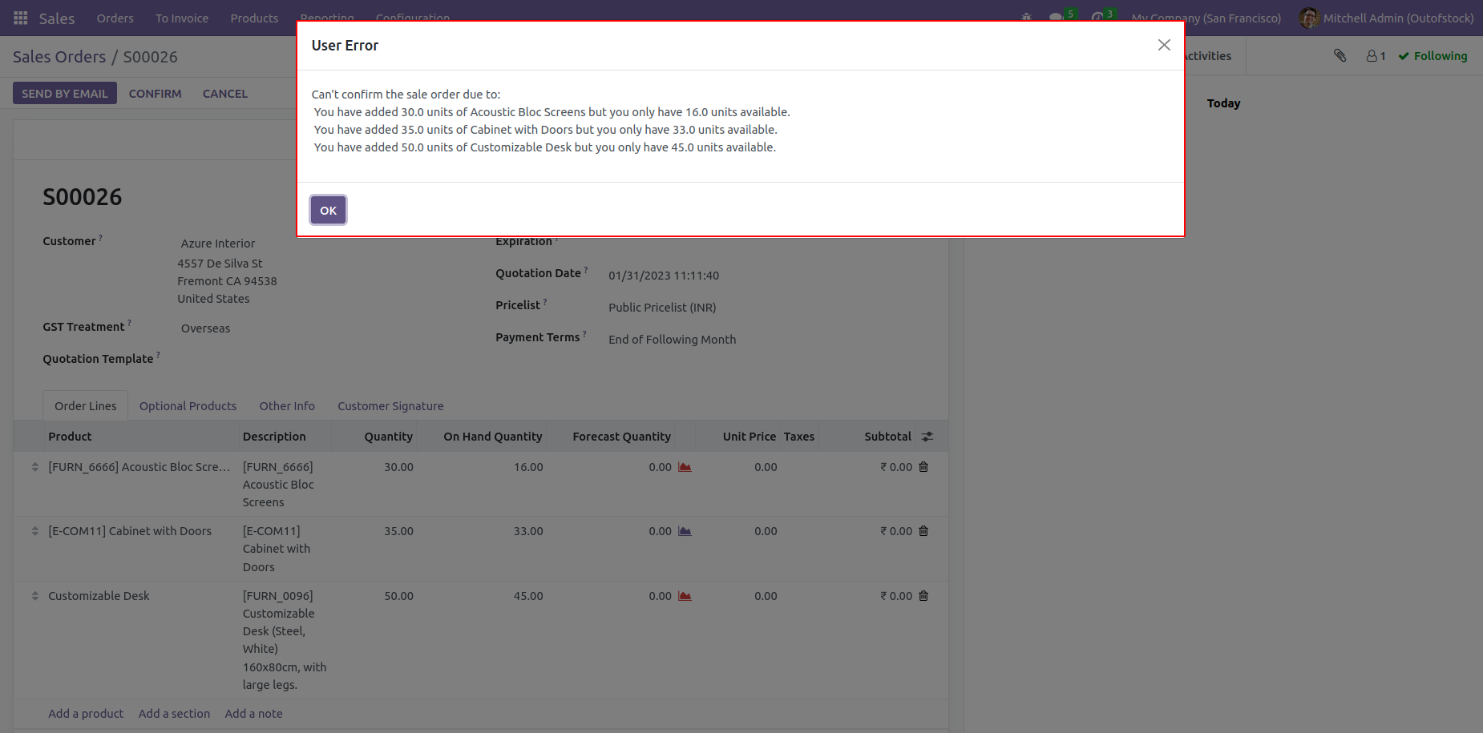The width and height of the screenshot is (1483, 733).
Task: Open Pricelist field Public Pricelist (INR)
Action: click(662, 308)
